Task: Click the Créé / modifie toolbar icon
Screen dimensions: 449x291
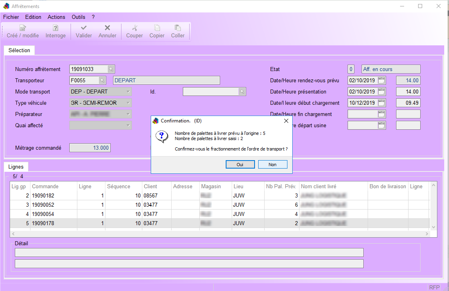Action: tap(22, 28)
